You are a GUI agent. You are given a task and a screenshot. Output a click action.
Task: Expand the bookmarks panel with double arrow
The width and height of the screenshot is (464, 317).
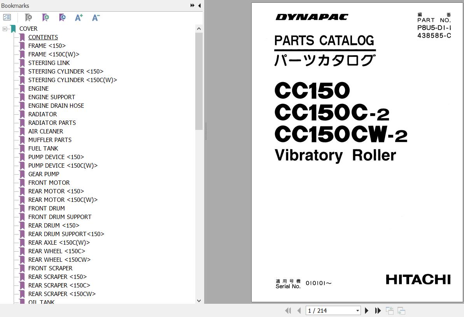pyautogui.click(x=193, y=5)
